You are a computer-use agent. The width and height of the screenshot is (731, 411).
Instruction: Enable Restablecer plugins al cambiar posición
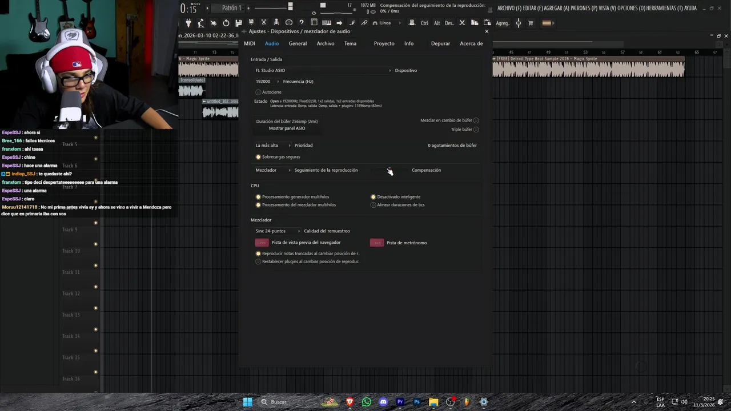(x=258, y=261)
